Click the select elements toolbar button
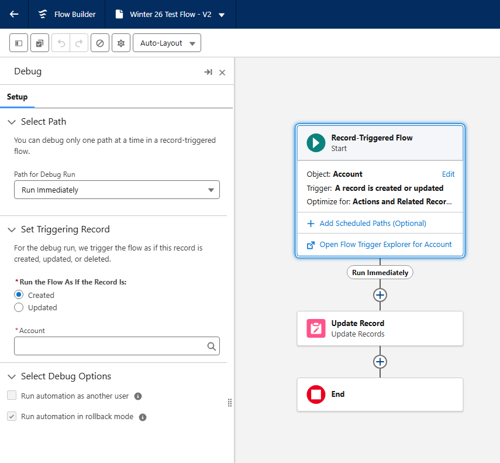The width and height of the screenshot is (500, 463). tap(40, 43)
